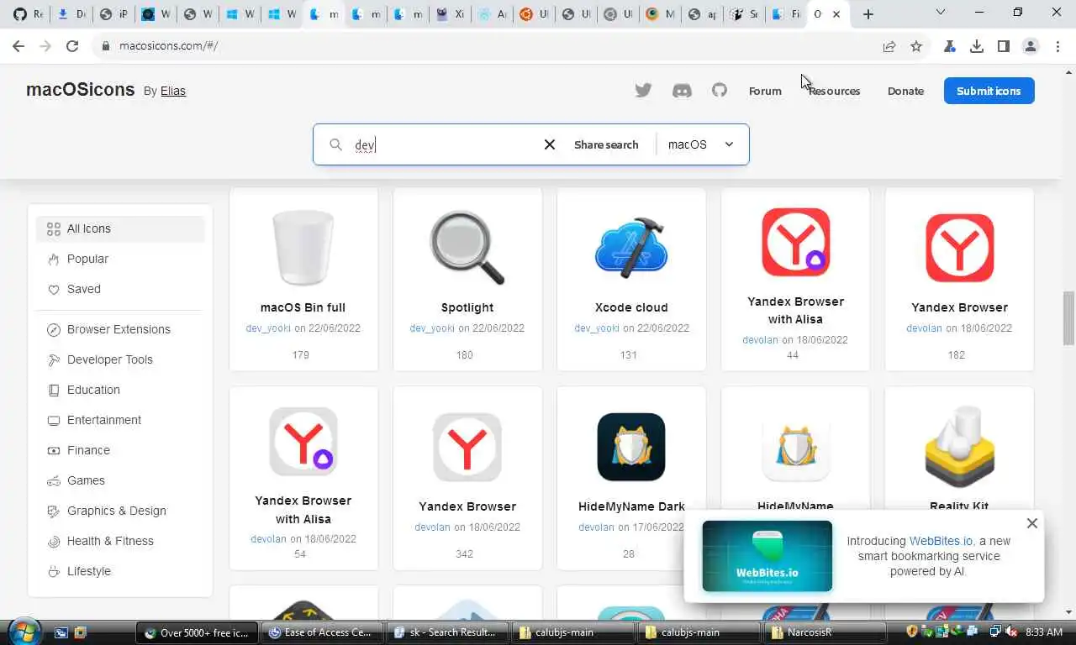Select the HideMyName Dark icon image

tap(631, 447)
